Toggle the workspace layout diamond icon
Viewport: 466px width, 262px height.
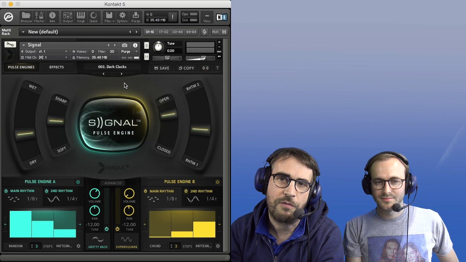coord(204,32)
